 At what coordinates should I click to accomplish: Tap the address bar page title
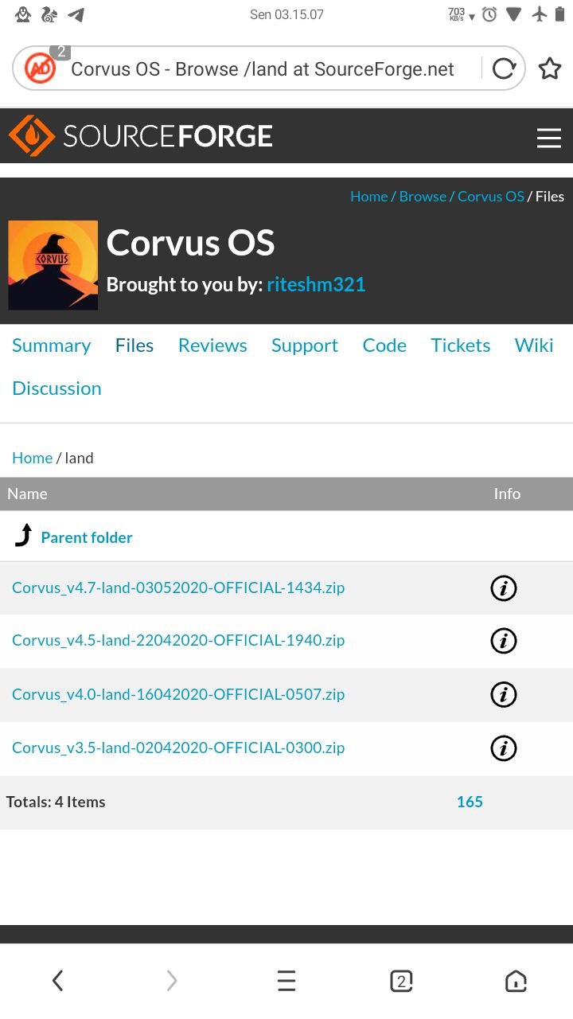click(x=263, y=69)
